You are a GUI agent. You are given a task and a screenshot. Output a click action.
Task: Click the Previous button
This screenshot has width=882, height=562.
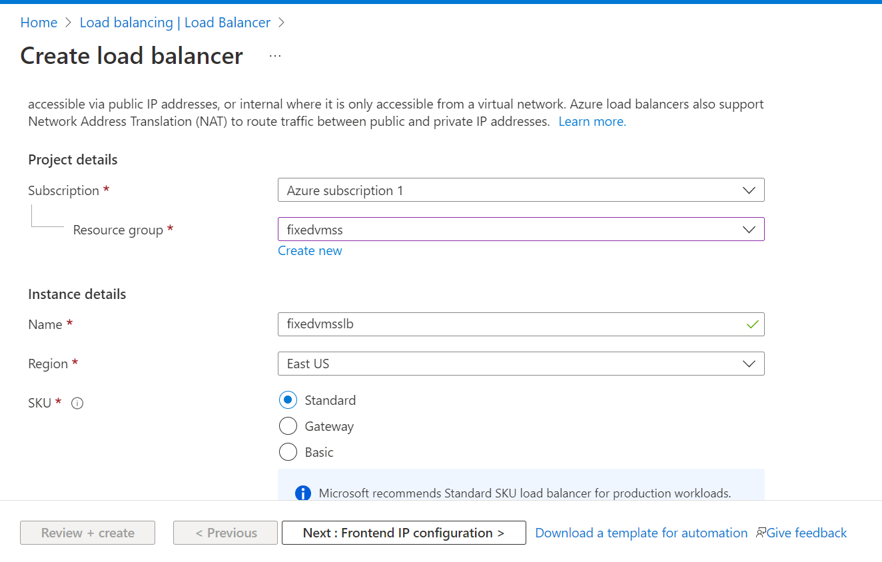click(x=226, y=533)
